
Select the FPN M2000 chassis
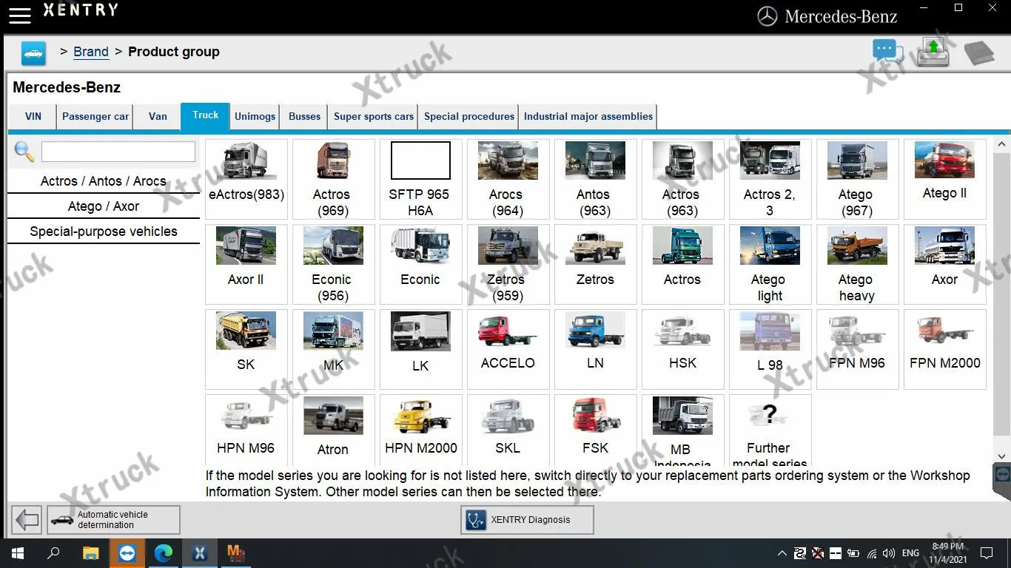945,349
